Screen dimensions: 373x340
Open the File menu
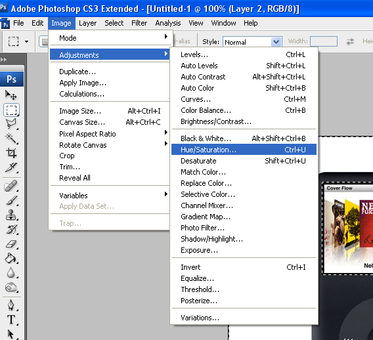coord(18,23)
